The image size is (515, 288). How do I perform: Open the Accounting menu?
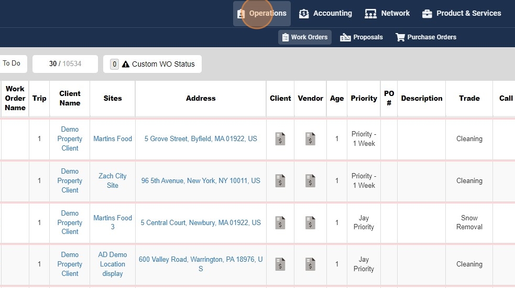point(325,14)
